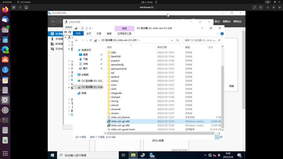The height and width of the screenshot is (159, 283).
Task: Click search box in Explorer window
Action: tap(202, 40)
